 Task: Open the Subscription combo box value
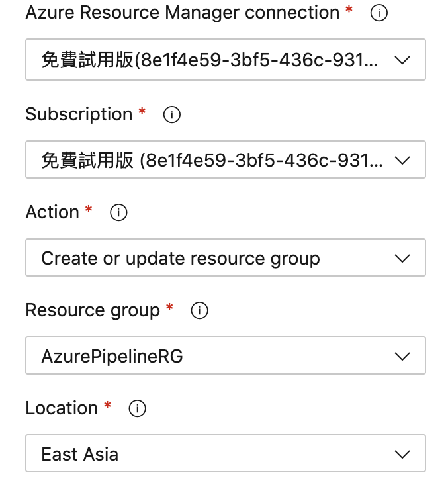pos(210,160)
